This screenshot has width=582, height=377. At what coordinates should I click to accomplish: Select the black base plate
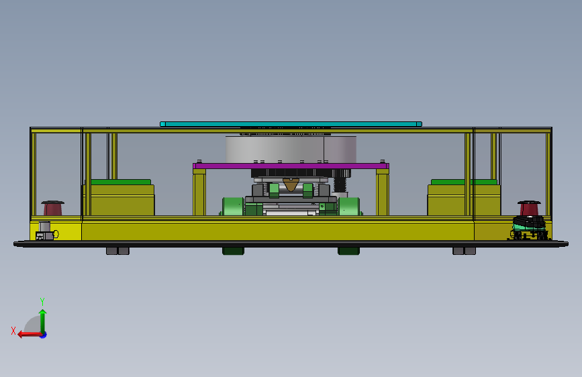291,244
